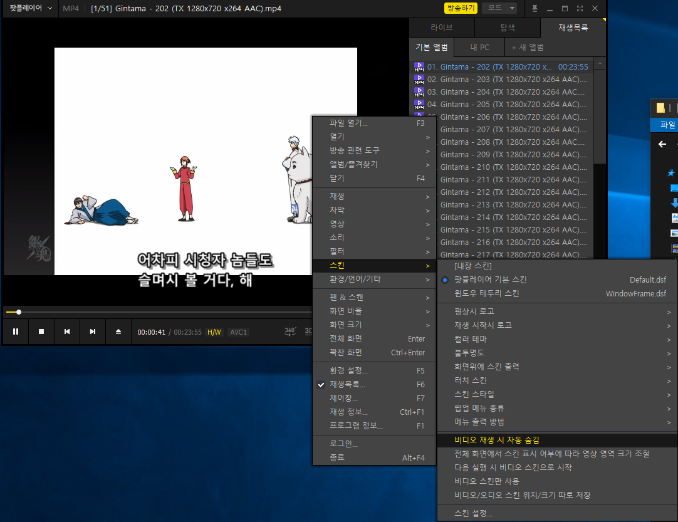Viewport: 678px width, 522px height.
Task: Toggle 전체 화면에서 스킨 표시 여부 영상 영역 option
Action: [557, 454]
